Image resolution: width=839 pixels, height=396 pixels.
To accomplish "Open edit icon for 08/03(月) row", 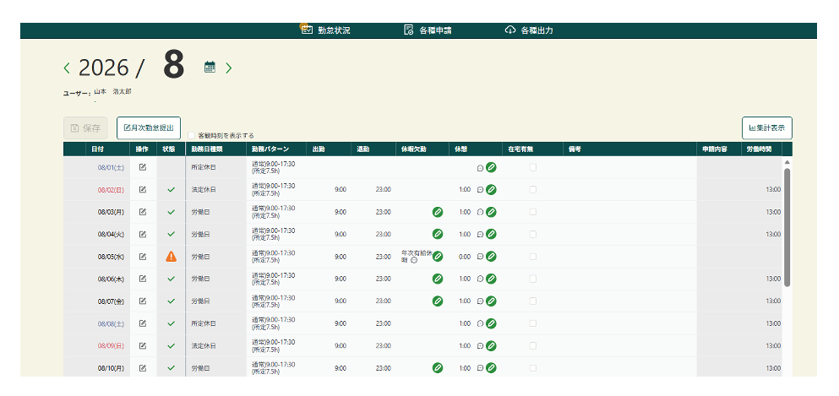I will (x=143, y=212).
